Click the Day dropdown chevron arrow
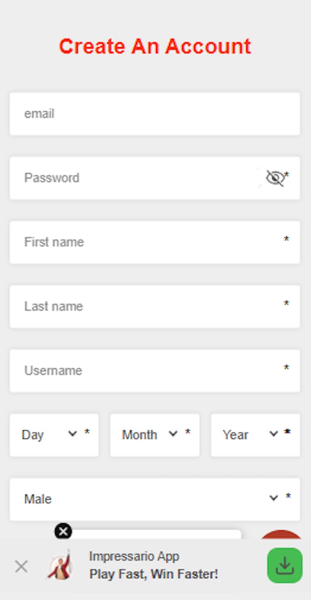The width and height of the screenshot is (311, 600). point(72,434)
